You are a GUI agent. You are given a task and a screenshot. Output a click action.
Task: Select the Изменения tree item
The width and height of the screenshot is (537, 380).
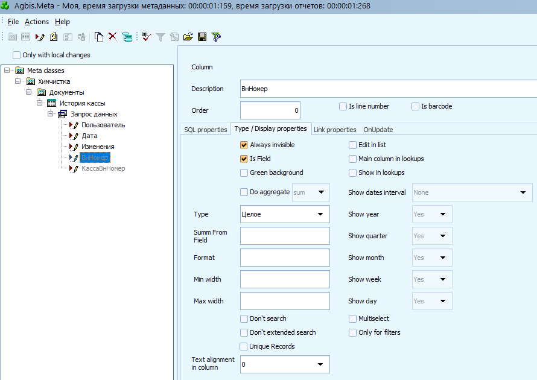(98, 147)
